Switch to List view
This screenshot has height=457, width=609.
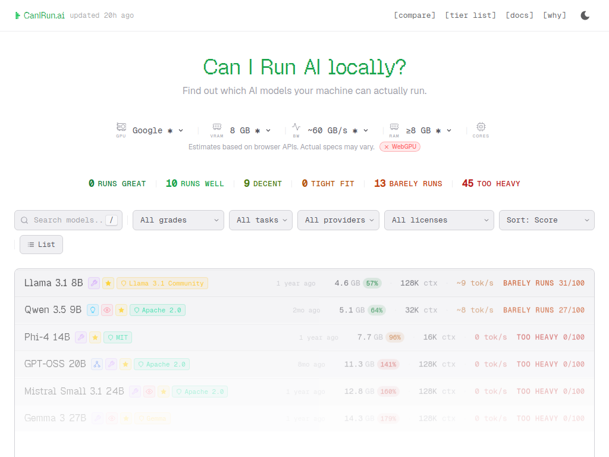pos(41,245)
